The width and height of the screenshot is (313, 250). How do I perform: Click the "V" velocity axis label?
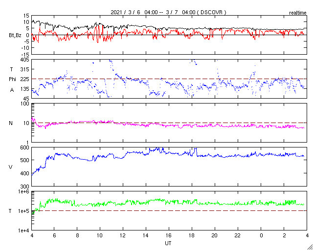point(11,167)
